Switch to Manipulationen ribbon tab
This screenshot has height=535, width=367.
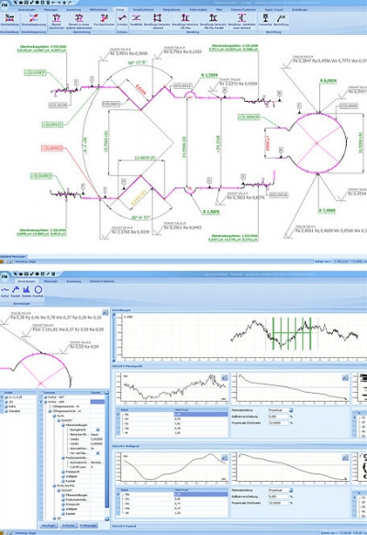(172, 10)
